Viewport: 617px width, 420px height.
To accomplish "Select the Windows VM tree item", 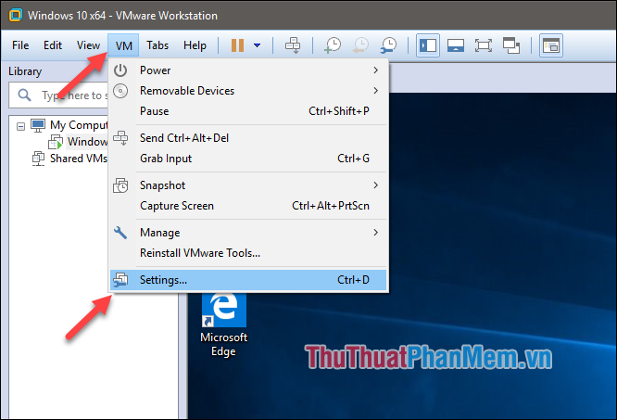I will 87,141.
